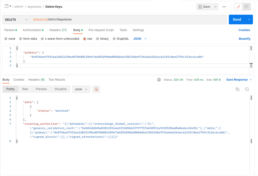
Task: Copy the response body using copy icon
Action: pos(237,89)
